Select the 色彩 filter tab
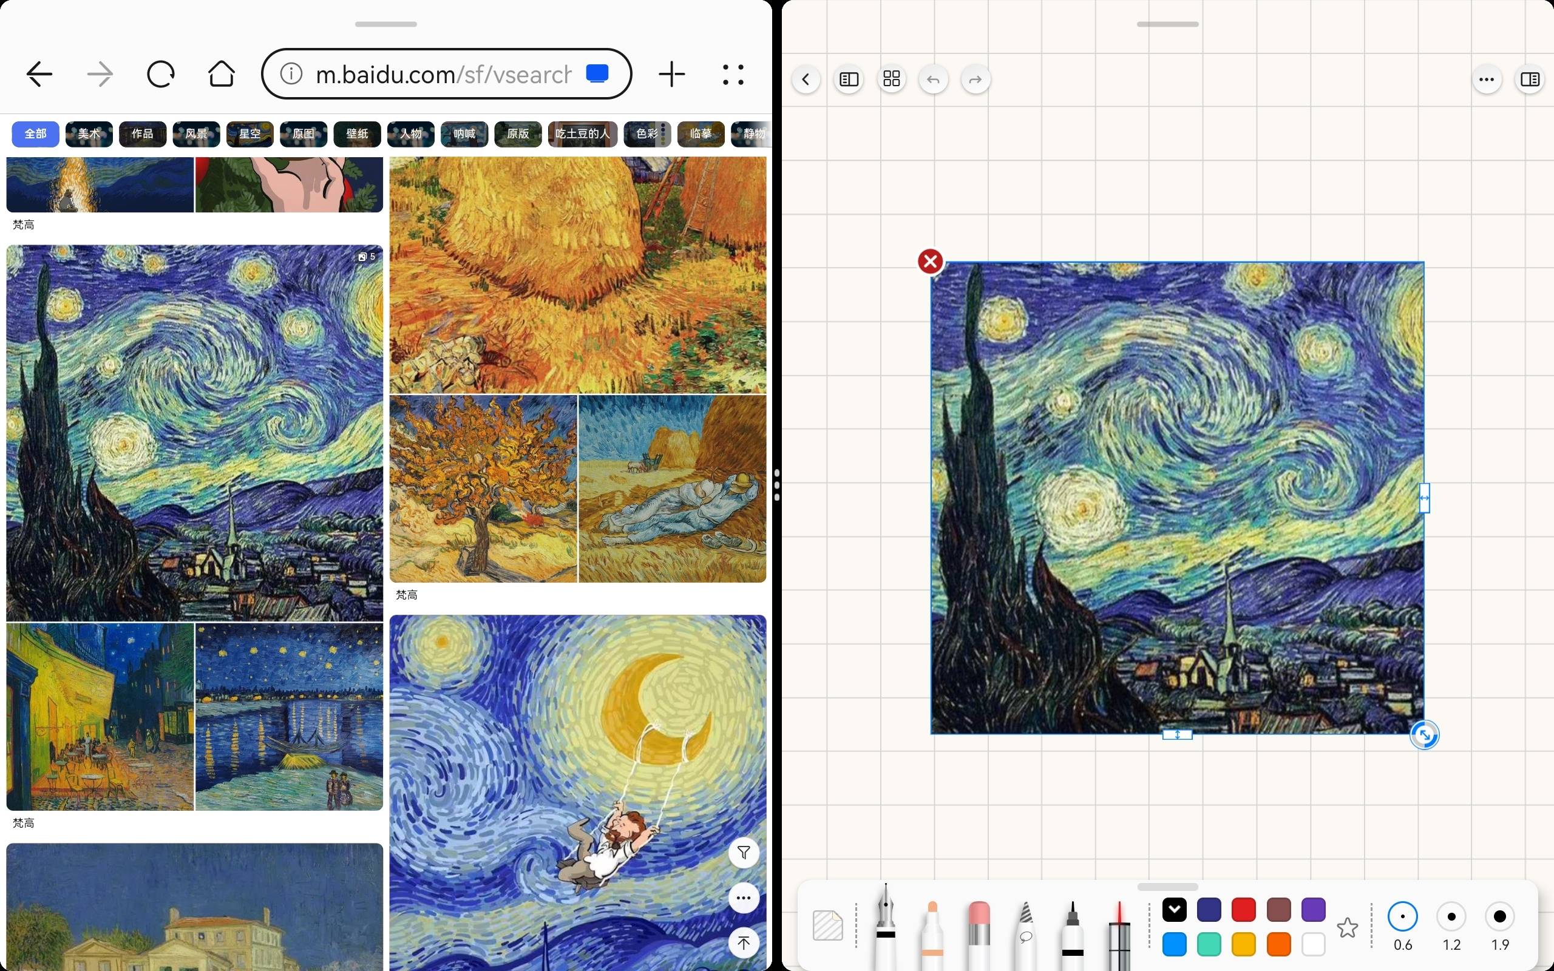Screen dimensions: 1554x971 click(647, 134)
